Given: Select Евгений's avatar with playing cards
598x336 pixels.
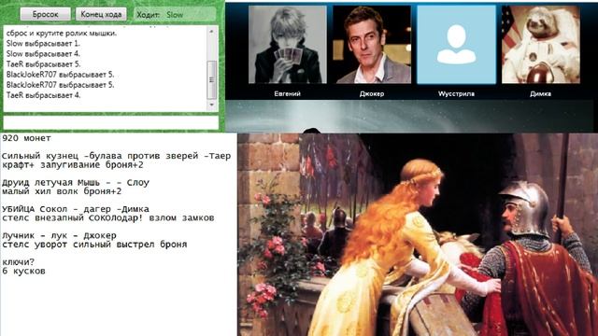Looking at the screenshot, I should pyautogui.click(x=287, y=44).
